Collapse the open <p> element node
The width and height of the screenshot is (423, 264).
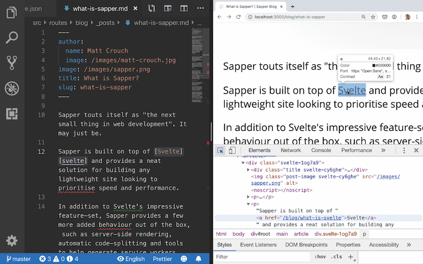[x=248, y=204]
